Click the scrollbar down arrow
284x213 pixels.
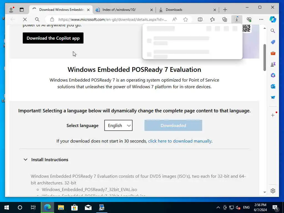[265, 192]
